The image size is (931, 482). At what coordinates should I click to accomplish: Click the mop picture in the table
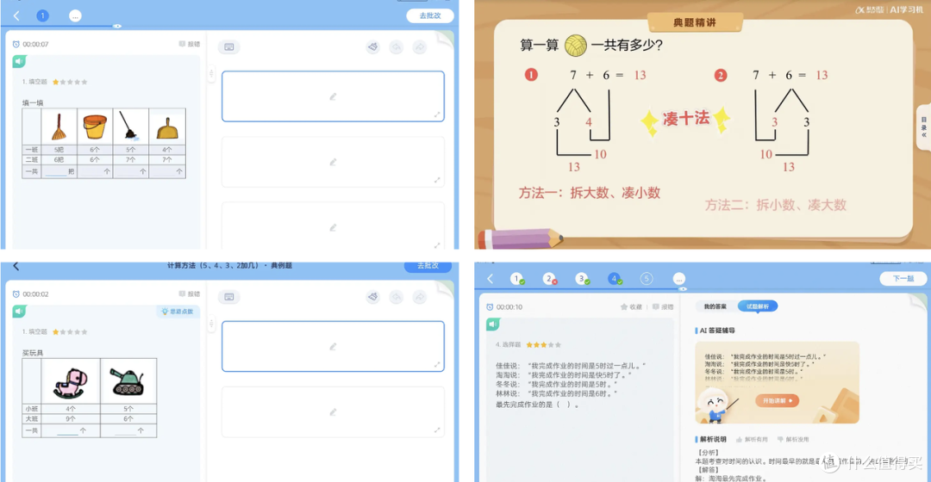coord(131,127)
